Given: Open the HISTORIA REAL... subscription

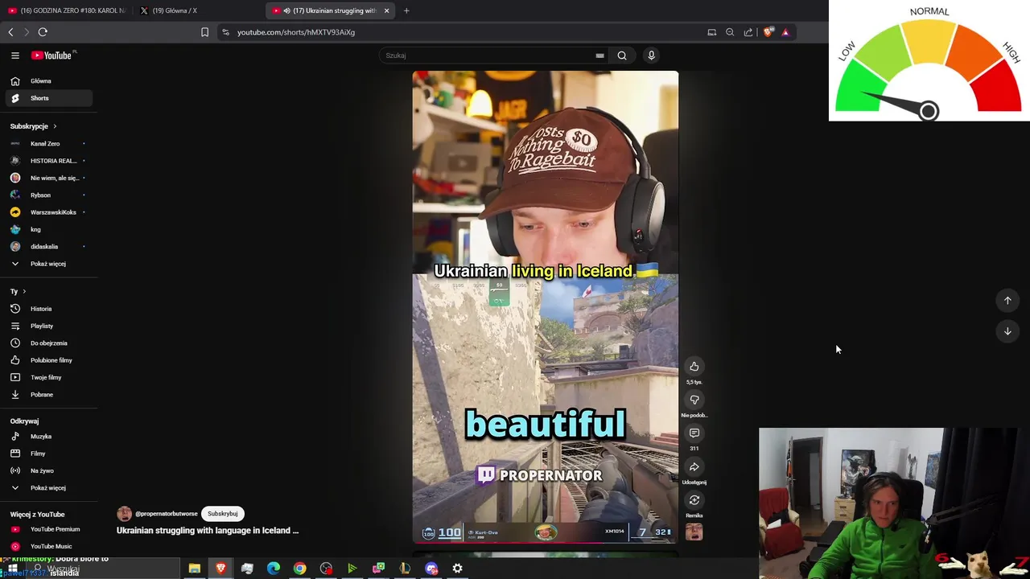Looking at the screenshot, I should pyautogui.click(x=48, y=161).
